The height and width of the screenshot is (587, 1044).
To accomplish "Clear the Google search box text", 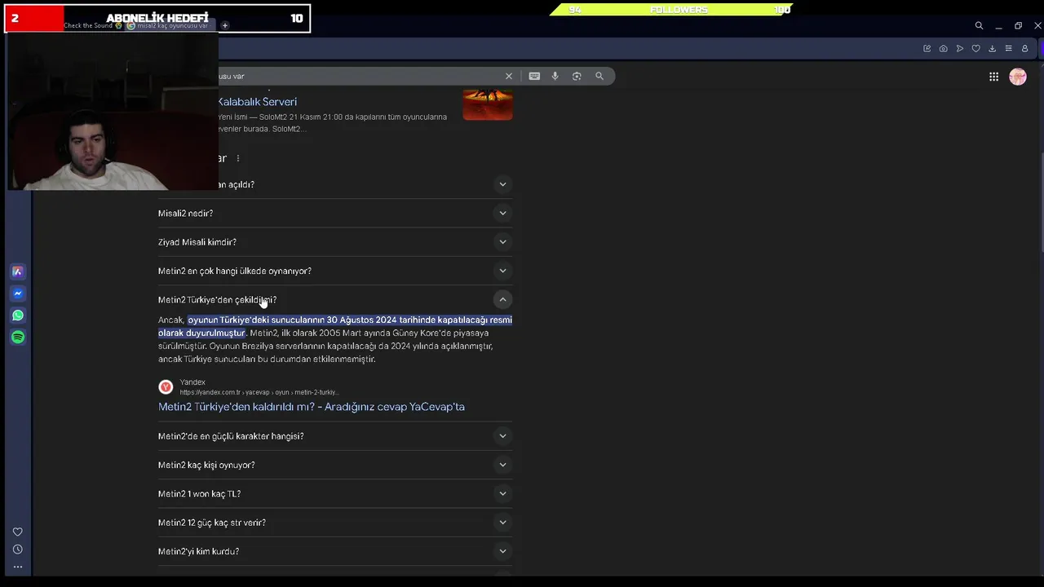I will point(509,76).
